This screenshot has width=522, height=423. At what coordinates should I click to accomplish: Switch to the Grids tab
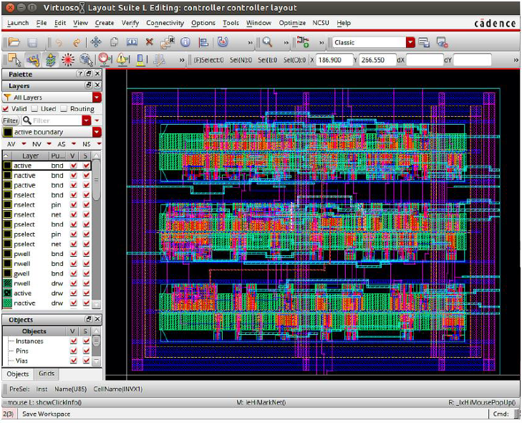[x=47, y=374]
